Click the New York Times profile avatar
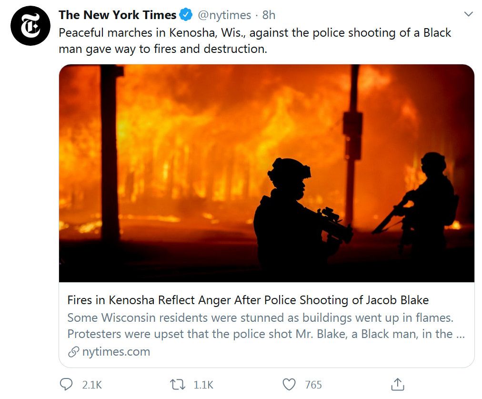This screenshot has width=482, height=399. pyautogui.click(x=30, y=26)
